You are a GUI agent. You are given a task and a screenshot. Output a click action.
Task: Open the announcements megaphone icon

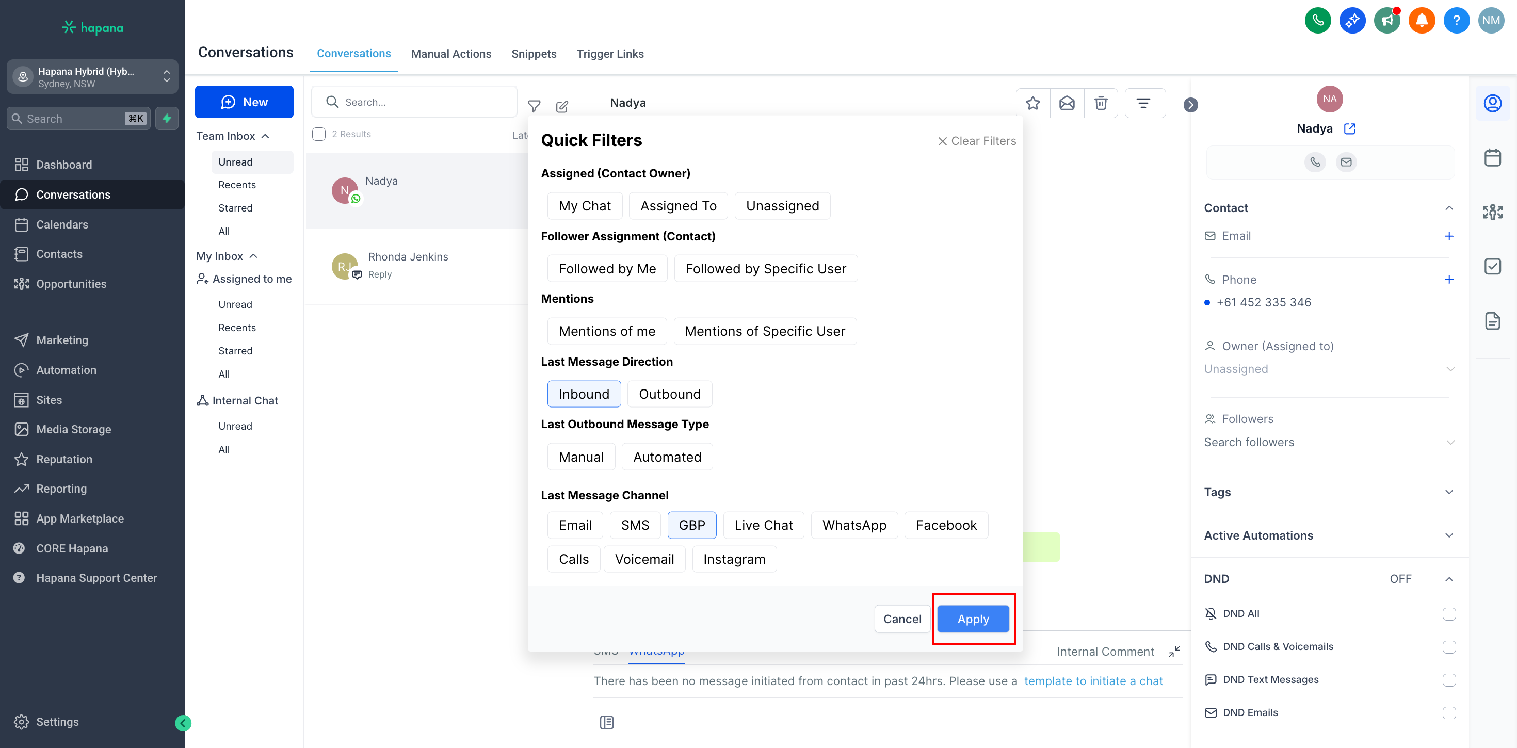[x=1386, y=21]
